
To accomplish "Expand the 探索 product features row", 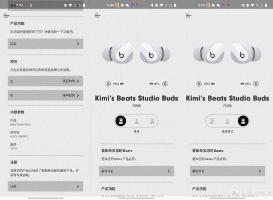I will tap(46, 44).
